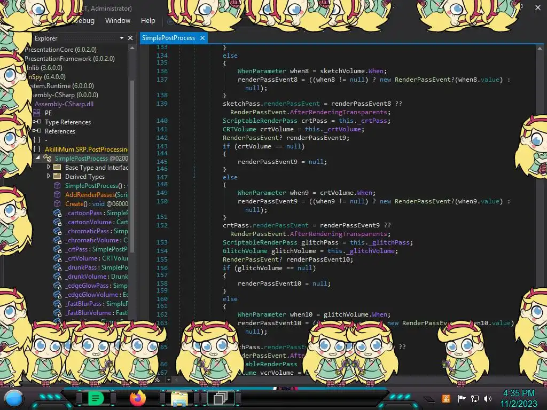Click the volume speaker tray icon
Screen dimensions: 547x410
[x=488, y=398]
